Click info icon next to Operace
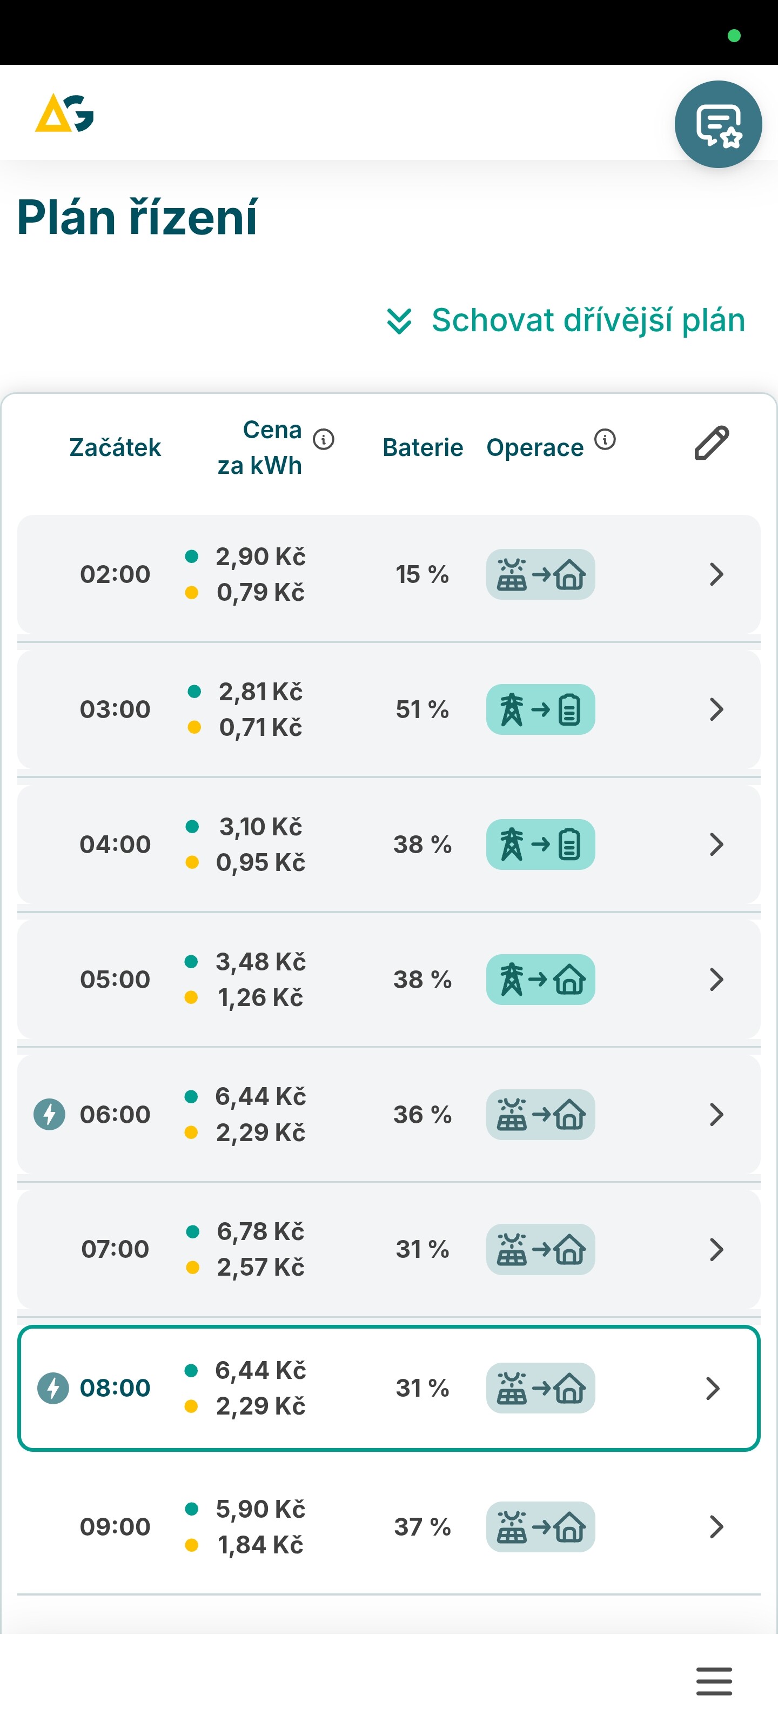This screenshot has width=778, height=1729. (x=605, y=440)
